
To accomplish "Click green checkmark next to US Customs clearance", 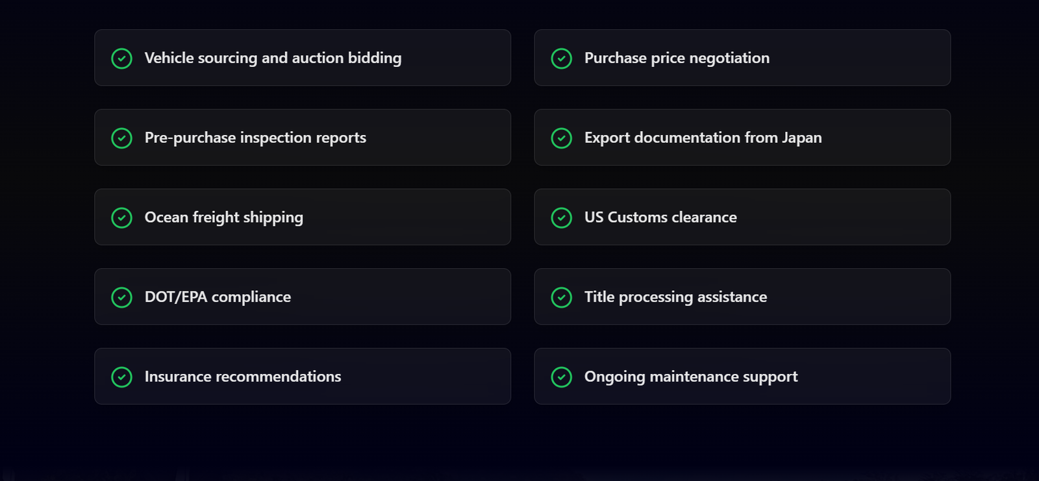I will pyautogui.click(x=561, y=217).
